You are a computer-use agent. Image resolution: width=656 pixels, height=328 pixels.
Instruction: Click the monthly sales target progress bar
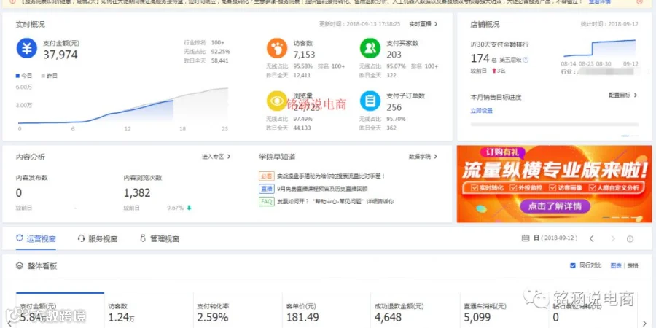[x=555, y=124]
